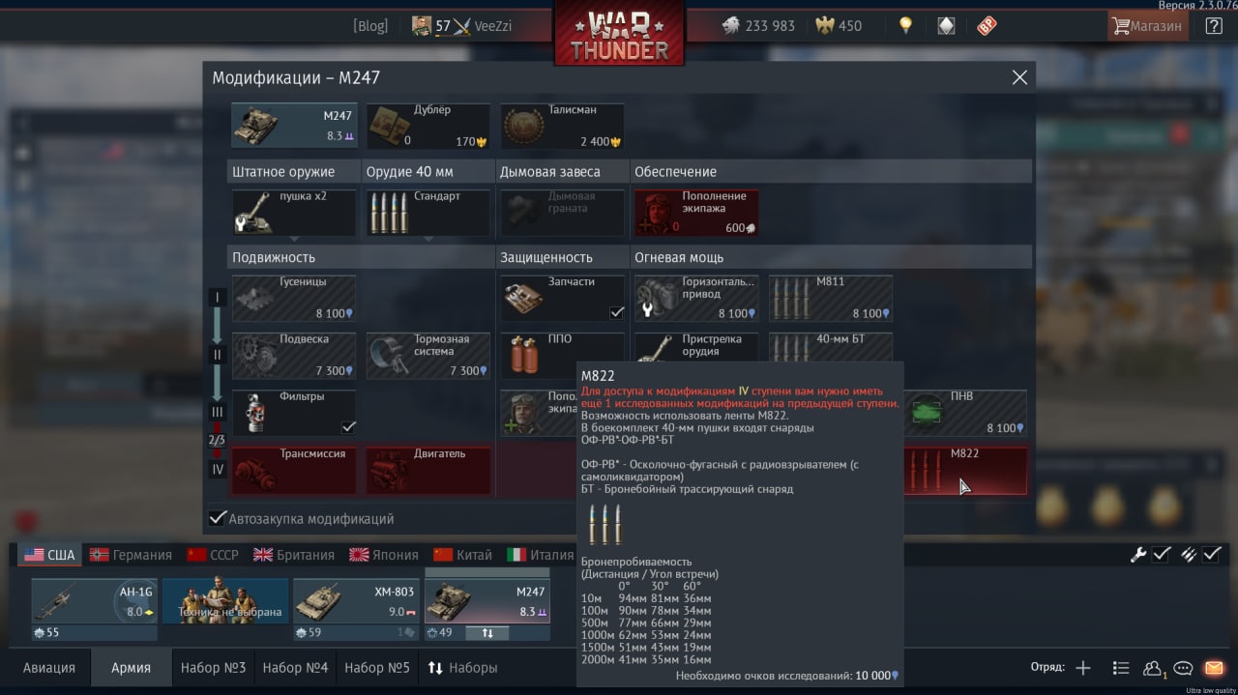Add squad member with plus icon
The height and width of the screenshot is (695, 1238).
point(1083,668)
